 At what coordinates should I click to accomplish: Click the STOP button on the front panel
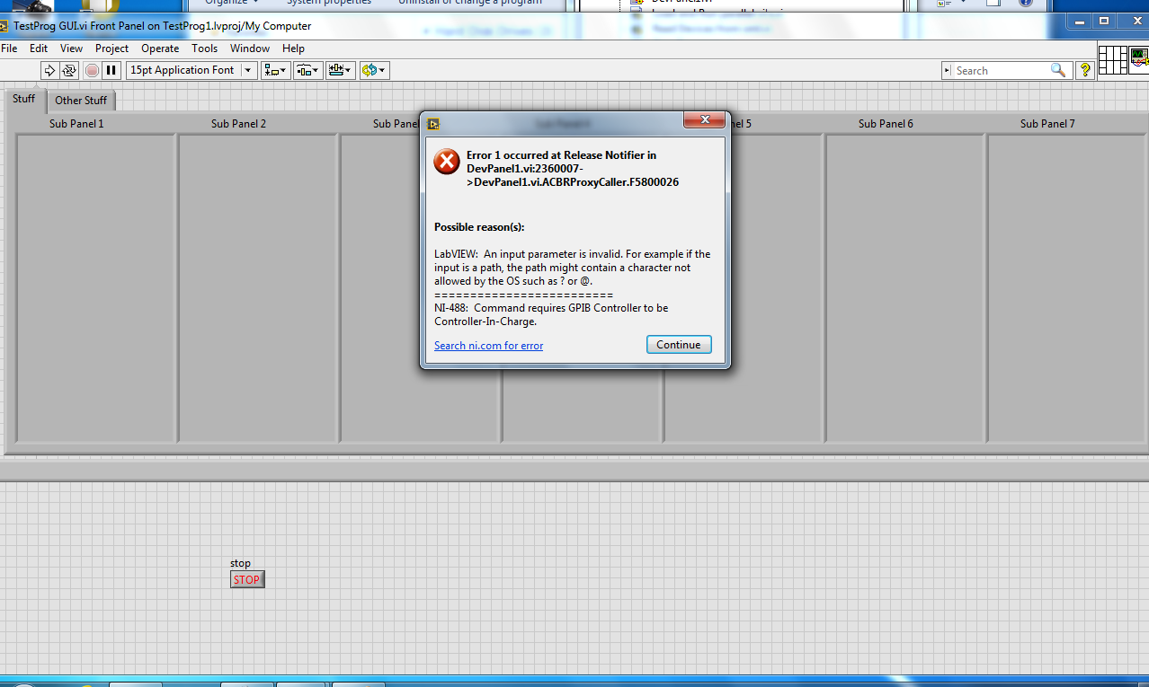coord(247,580)
